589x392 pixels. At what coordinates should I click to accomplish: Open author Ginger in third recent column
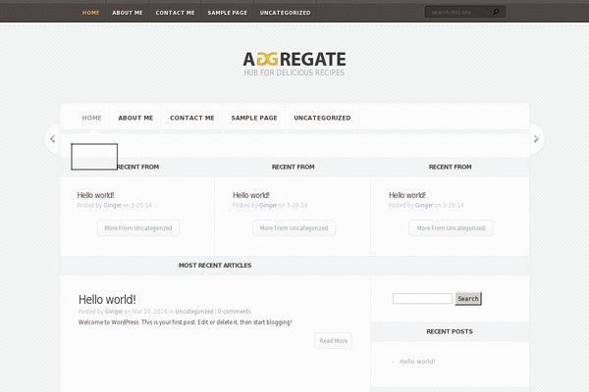tap(424, 205)
